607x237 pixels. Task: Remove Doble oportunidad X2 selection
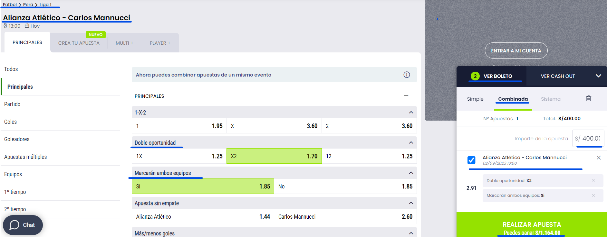coord(593,180)
